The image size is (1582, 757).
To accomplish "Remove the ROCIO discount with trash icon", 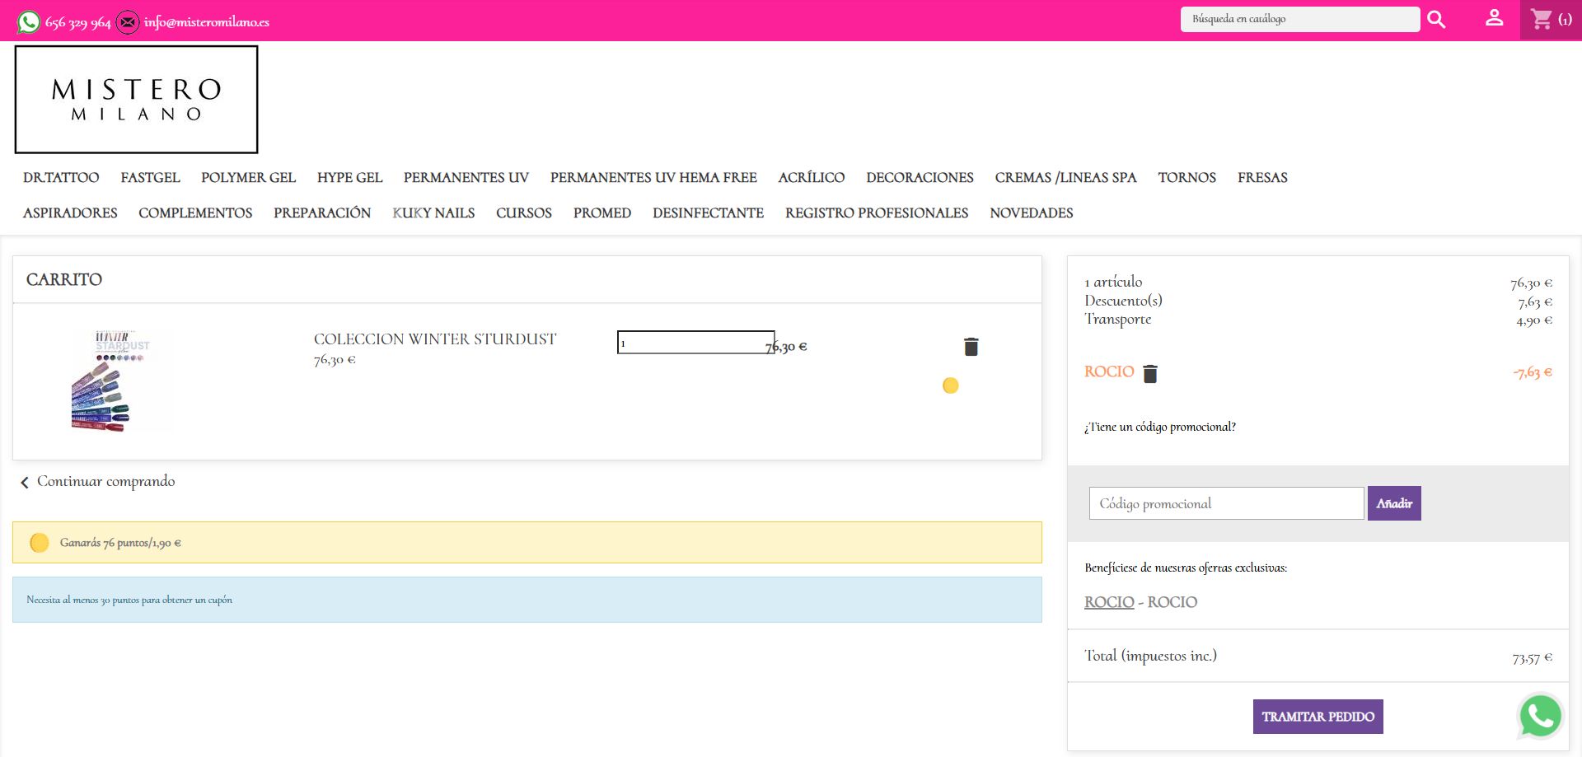I will (1150, 374).
